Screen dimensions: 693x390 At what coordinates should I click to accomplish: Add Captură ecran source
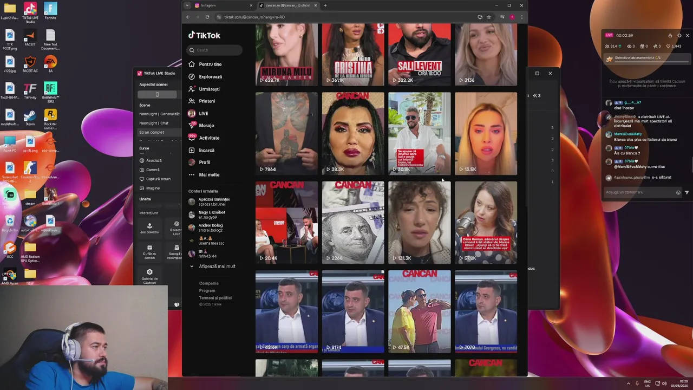click(x=155, y=179)
